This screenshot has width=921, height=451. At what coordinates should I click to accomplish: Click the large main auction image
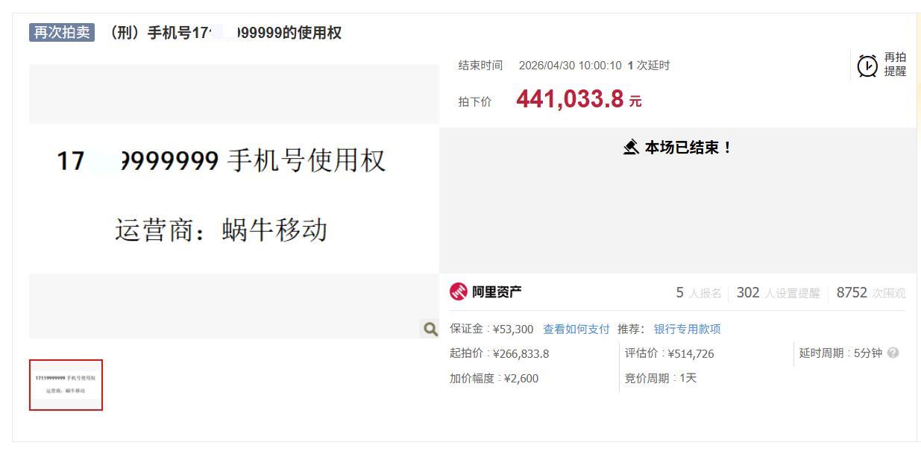pos(234,201)
